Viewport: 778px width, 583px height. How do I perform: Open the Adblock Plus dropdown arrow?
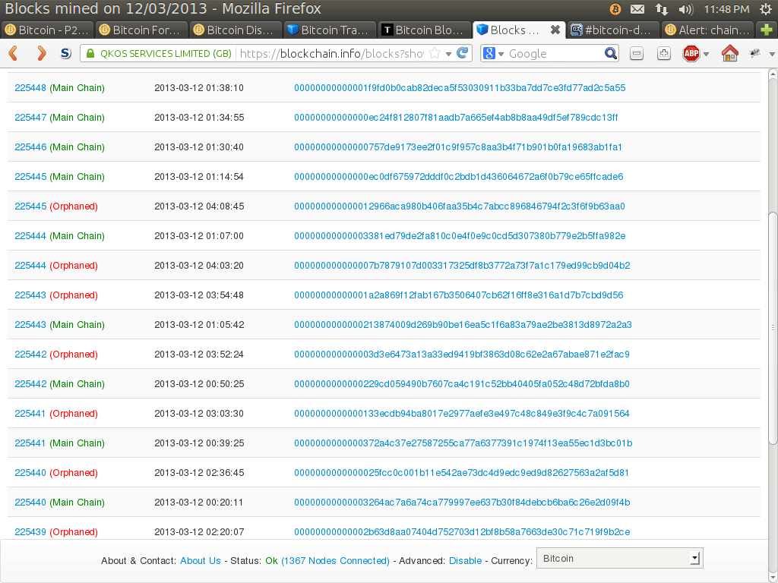(706, 54)
